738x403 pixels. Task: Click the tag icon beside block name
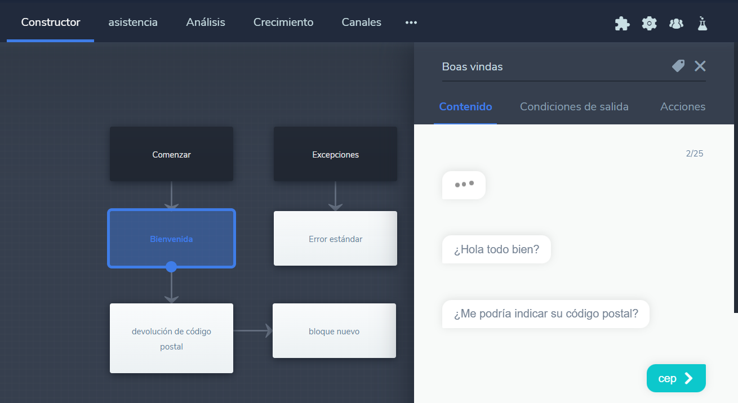678,66
